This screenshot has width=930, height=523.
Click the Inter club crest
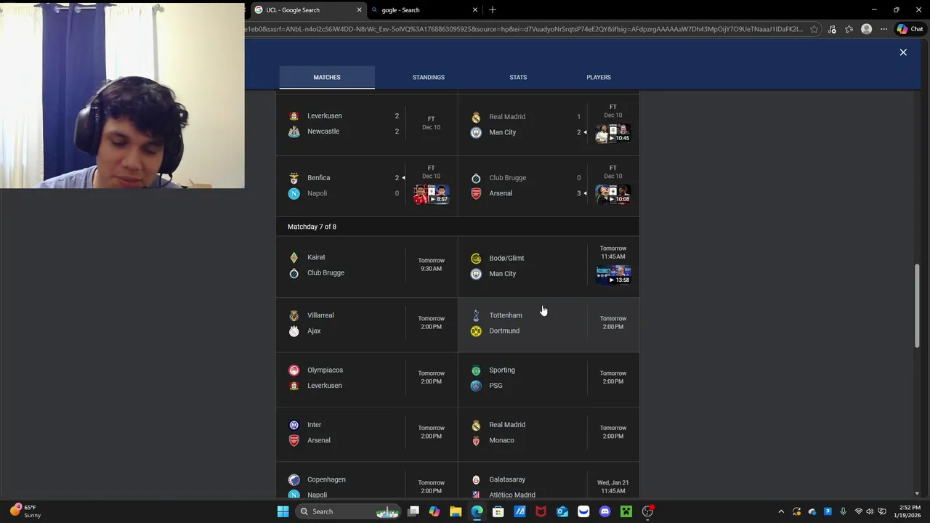coord(294,425)
